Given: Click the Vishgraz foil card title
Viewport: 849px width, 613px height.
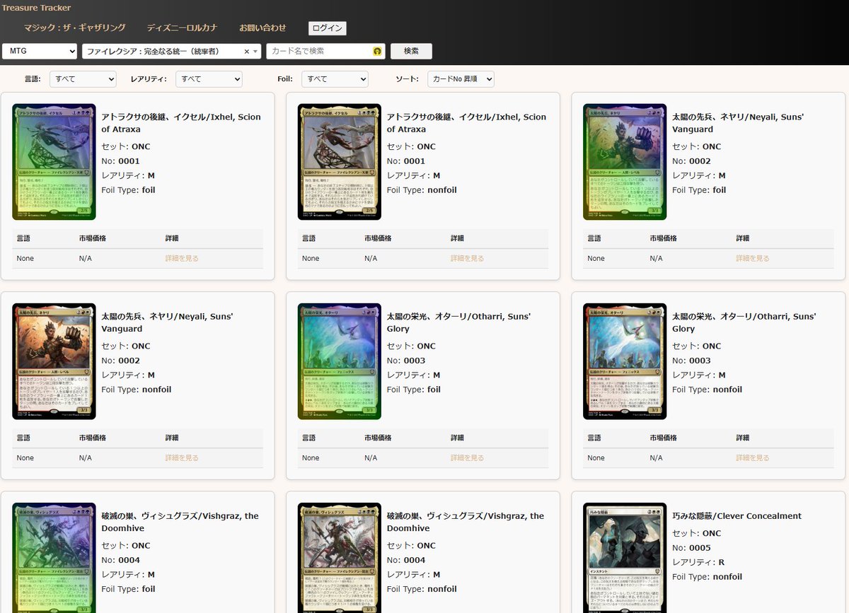Looking at the screenshot, I should (180, 522).
